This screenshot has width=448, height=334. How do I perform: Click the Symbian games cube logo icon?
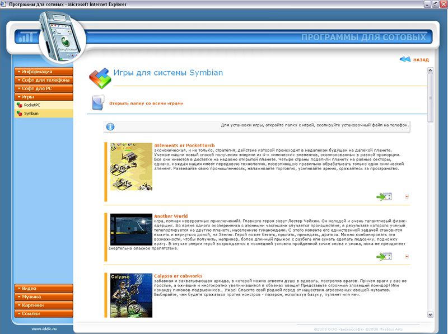[100, 78]
